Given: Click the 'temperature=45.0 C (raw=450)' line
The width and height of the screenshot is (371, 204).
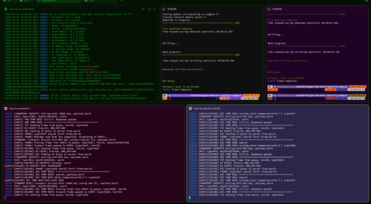Looking at the screenshot, I should (242, 145).
